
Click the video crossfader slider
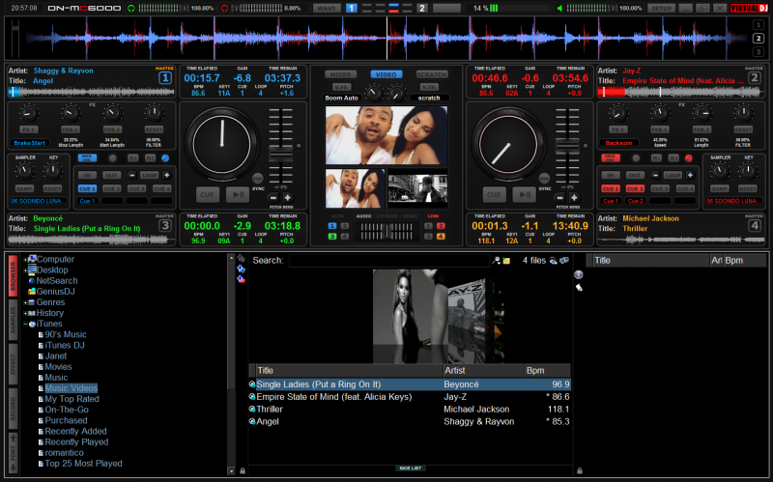pos(386,232)
